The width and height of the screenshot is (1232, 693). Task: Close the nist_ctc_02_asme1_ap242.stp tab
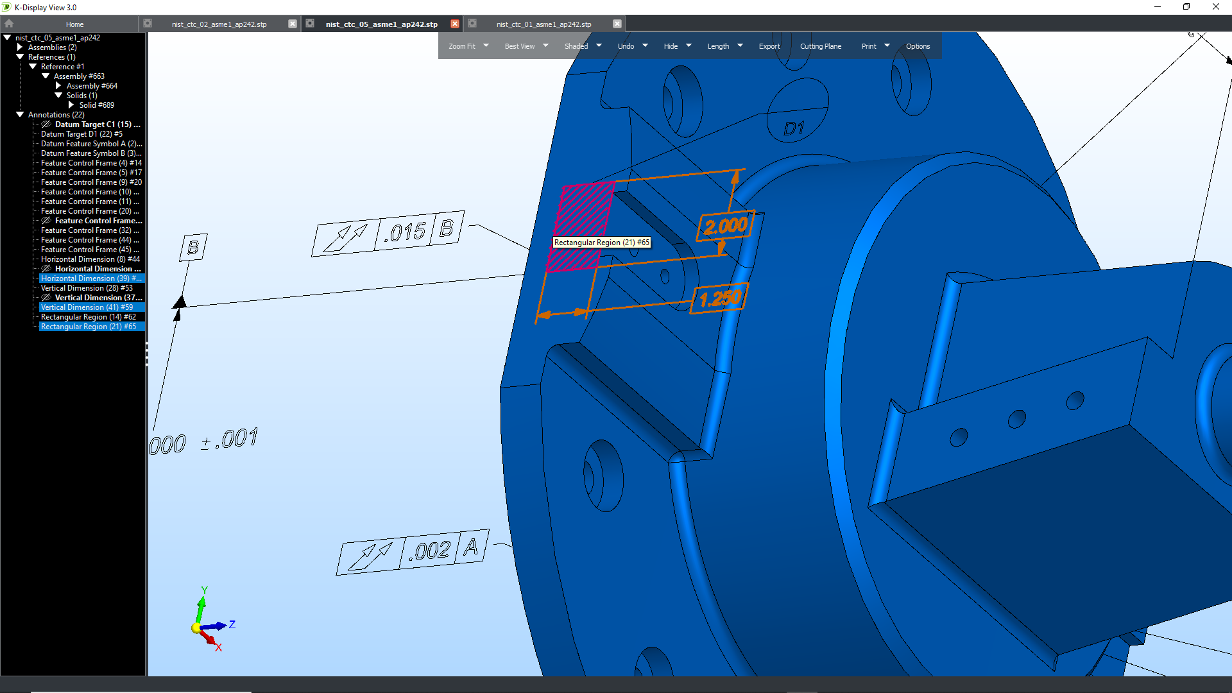(293, 24)
